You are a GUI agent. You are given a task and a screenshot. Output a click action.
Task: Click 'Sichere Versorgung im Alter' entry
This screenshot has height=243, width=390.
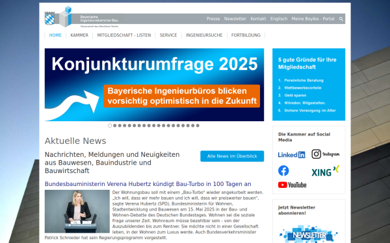310,111
